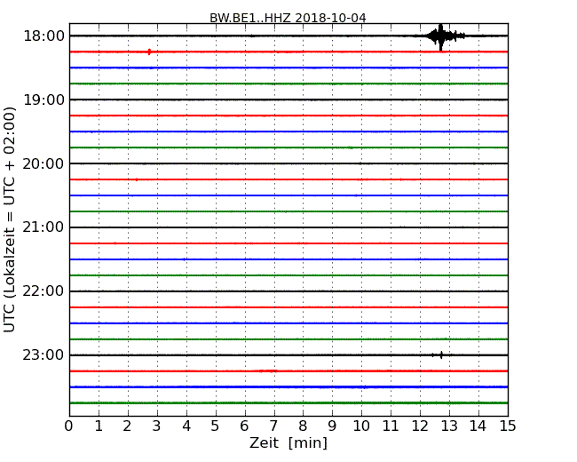Click the x-axis tick label 6
577x462 pixels.
click(x=244, y=426)
